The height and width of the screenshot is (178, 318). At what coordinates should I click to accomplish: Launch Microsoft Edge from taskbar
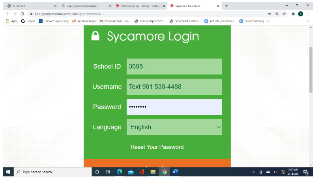120,172
